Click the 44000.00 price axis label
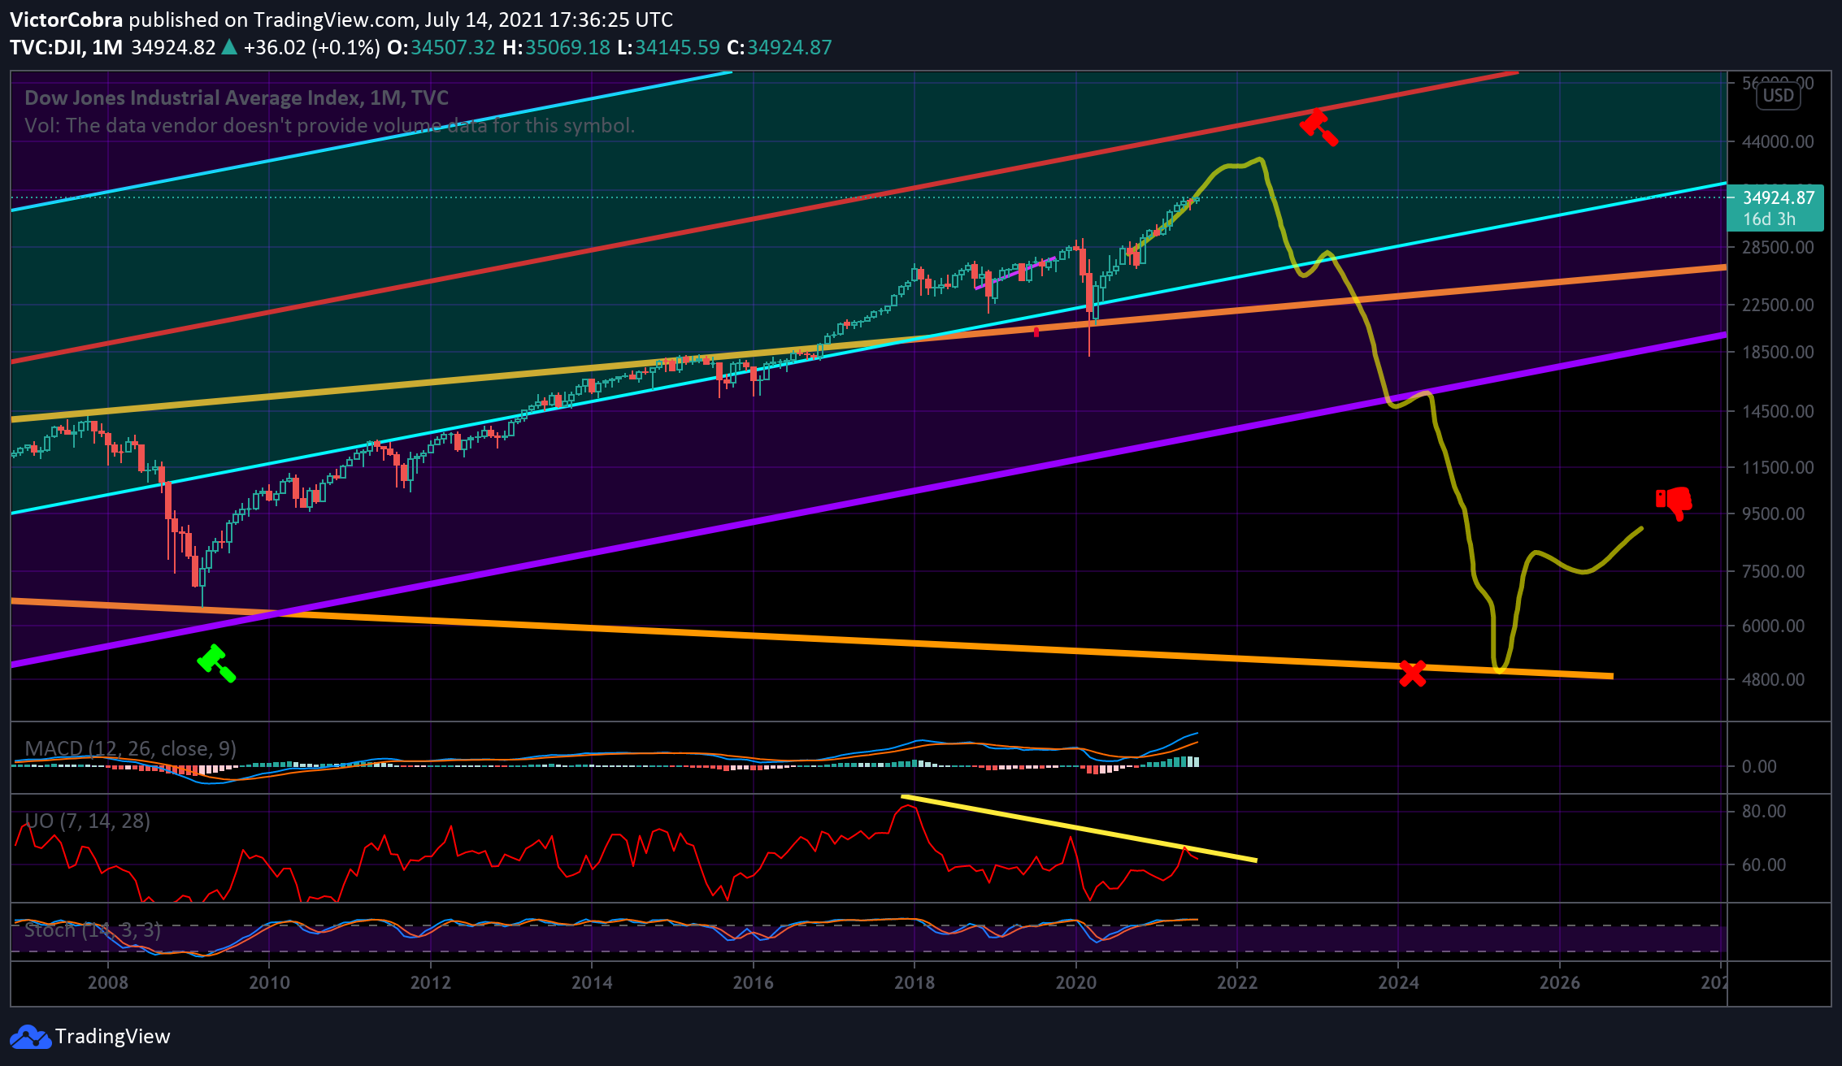The height and width of the screenshot is (1066, 1842). click(1779, 141)
